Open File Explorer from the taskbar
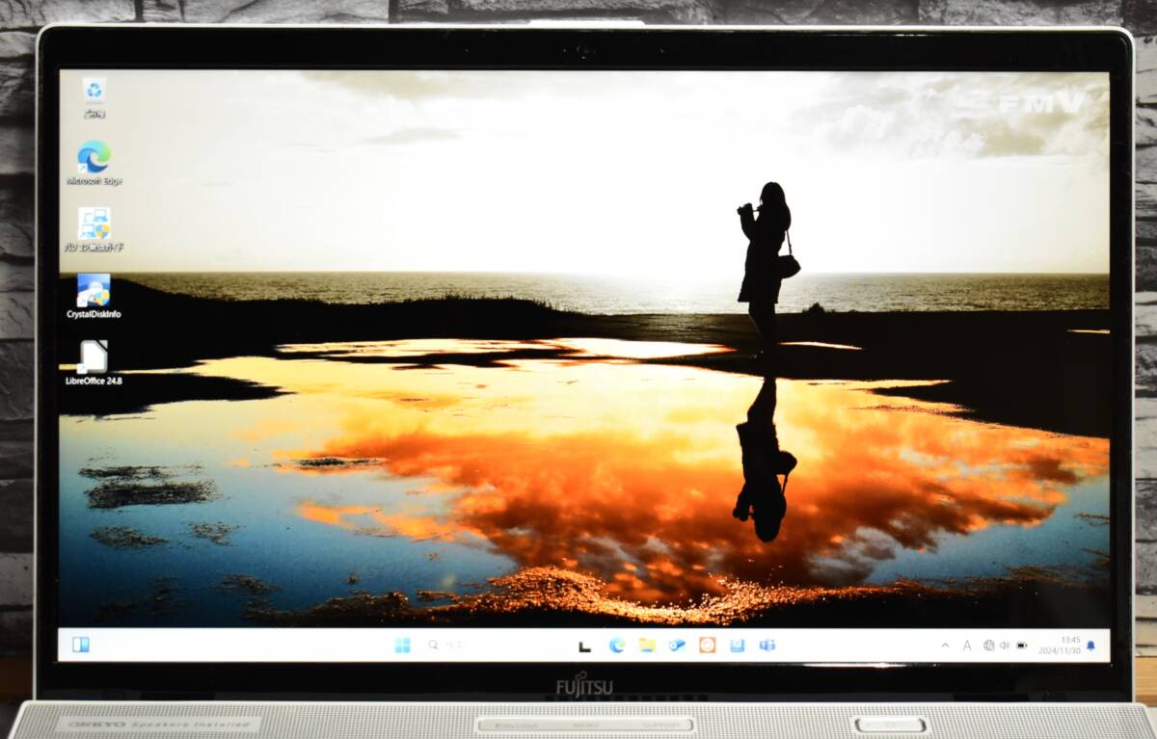 (x=646, y=646)
